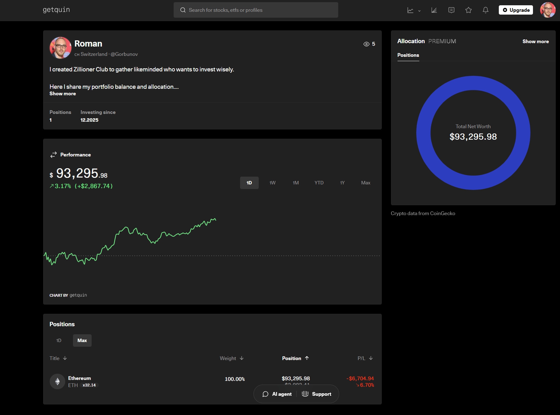Click the profile views eye icon

click(367, 44)
